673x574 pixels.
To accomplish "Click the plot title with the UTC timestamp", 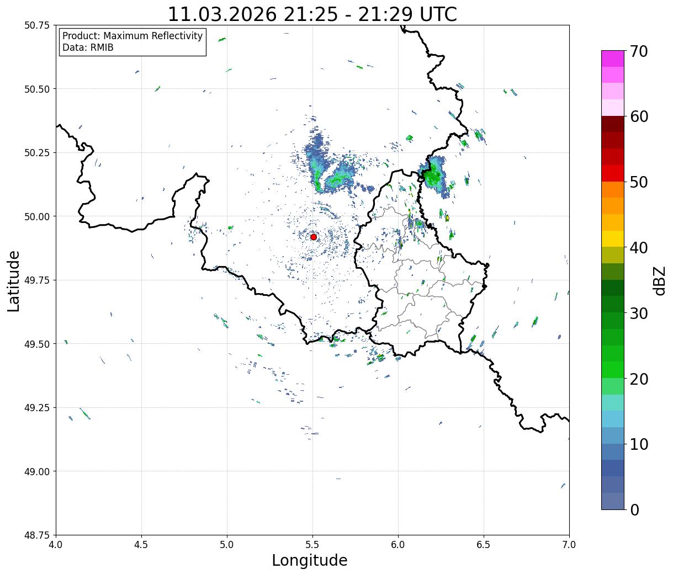I will click(x=312, y=14).
